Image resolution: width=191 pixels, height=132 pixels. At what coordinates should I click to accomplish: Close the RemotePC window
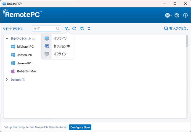click(x=185, y=4)
